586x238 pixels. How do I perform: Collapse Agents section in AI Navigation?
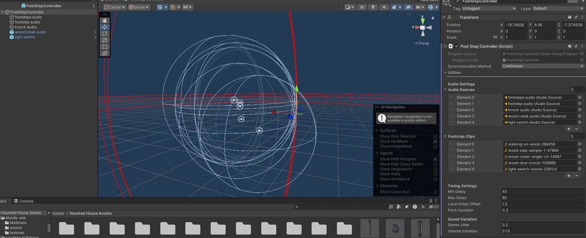click(x=377, y=153)
